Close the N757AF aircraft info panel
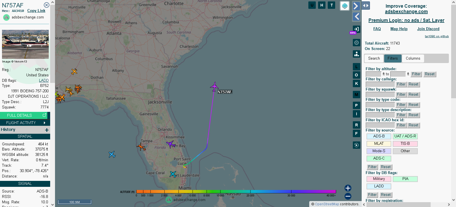The width and height of the screenshot is (456, 207). tap(46, 5)
